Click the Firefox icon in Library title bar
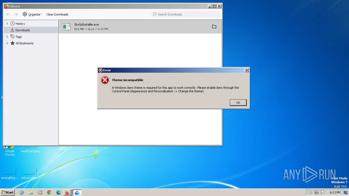The height and width of the screenshot is (196, 349). pos(7,6)
